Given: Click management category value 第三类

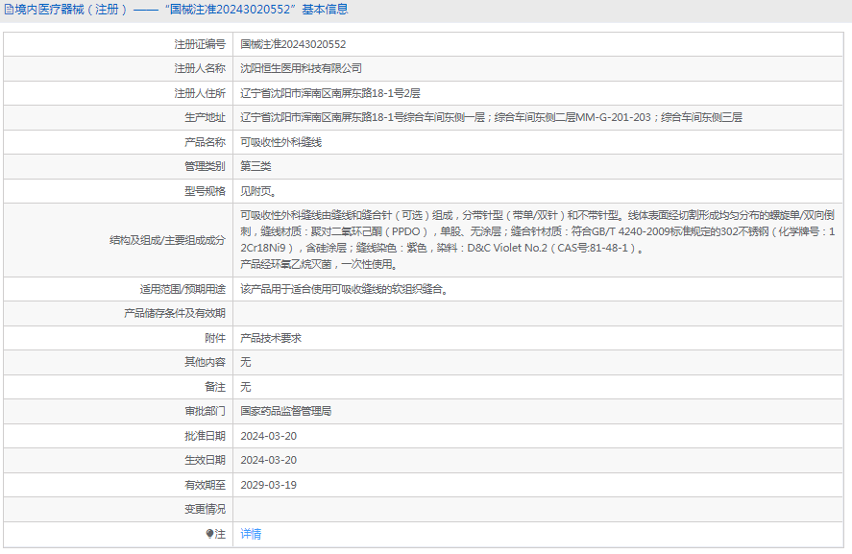Looking at the screenshot, I should point(256,166).
